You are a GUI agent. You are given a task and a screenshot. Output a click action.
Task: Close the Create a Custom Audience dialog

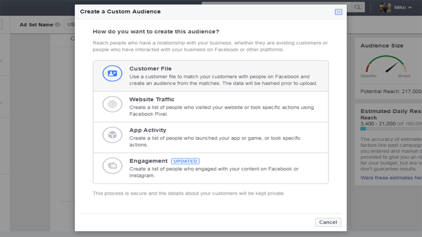coord(338,12)
